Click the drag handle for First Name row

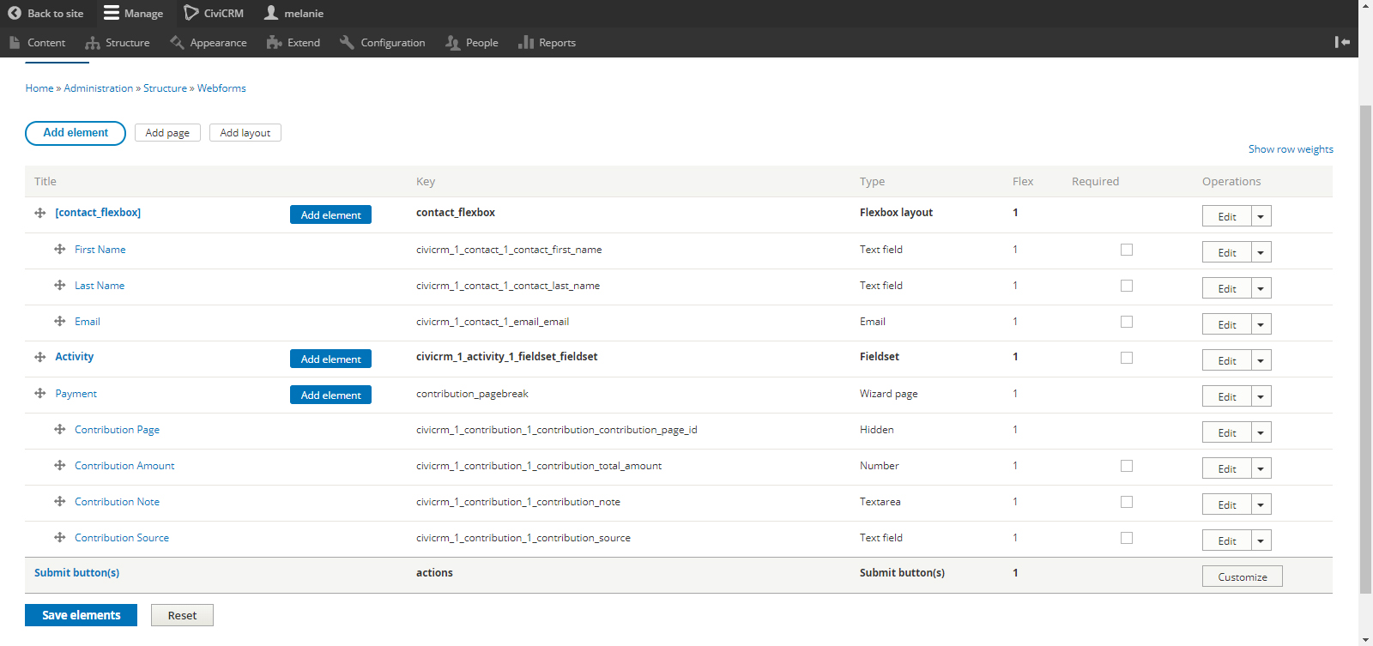click(60, 249)
